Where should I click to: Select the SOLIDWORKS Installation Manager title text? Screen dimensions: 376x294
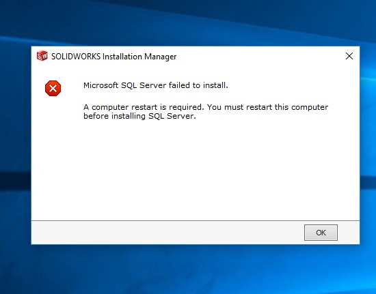[114, 57]
